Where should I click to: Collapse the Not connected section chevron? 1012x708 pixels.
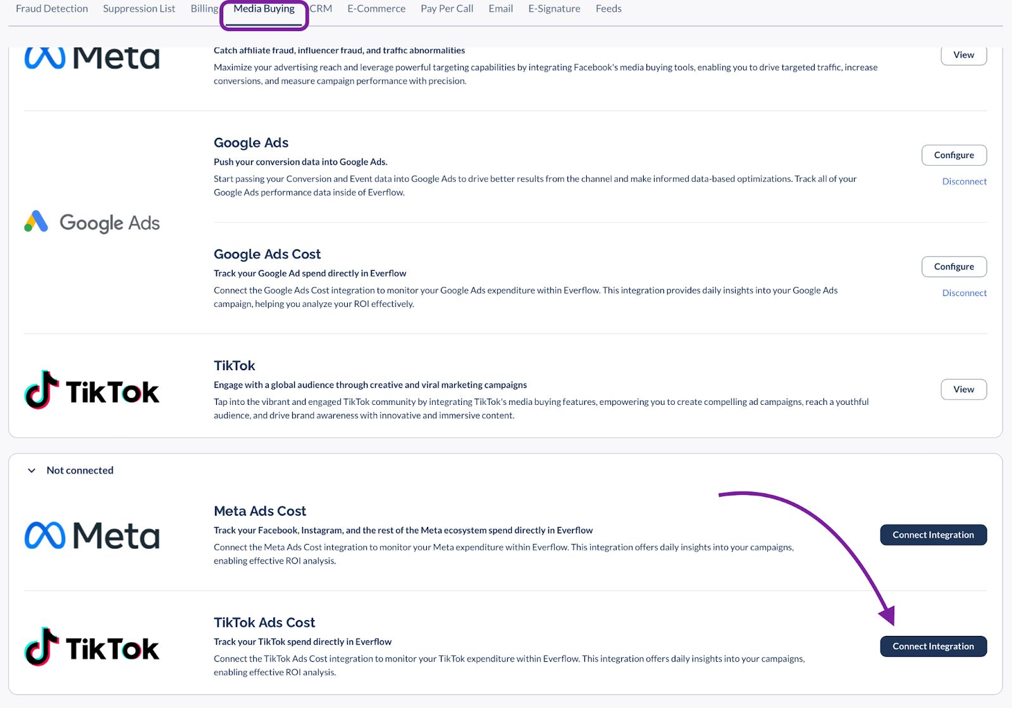(32, 470)
